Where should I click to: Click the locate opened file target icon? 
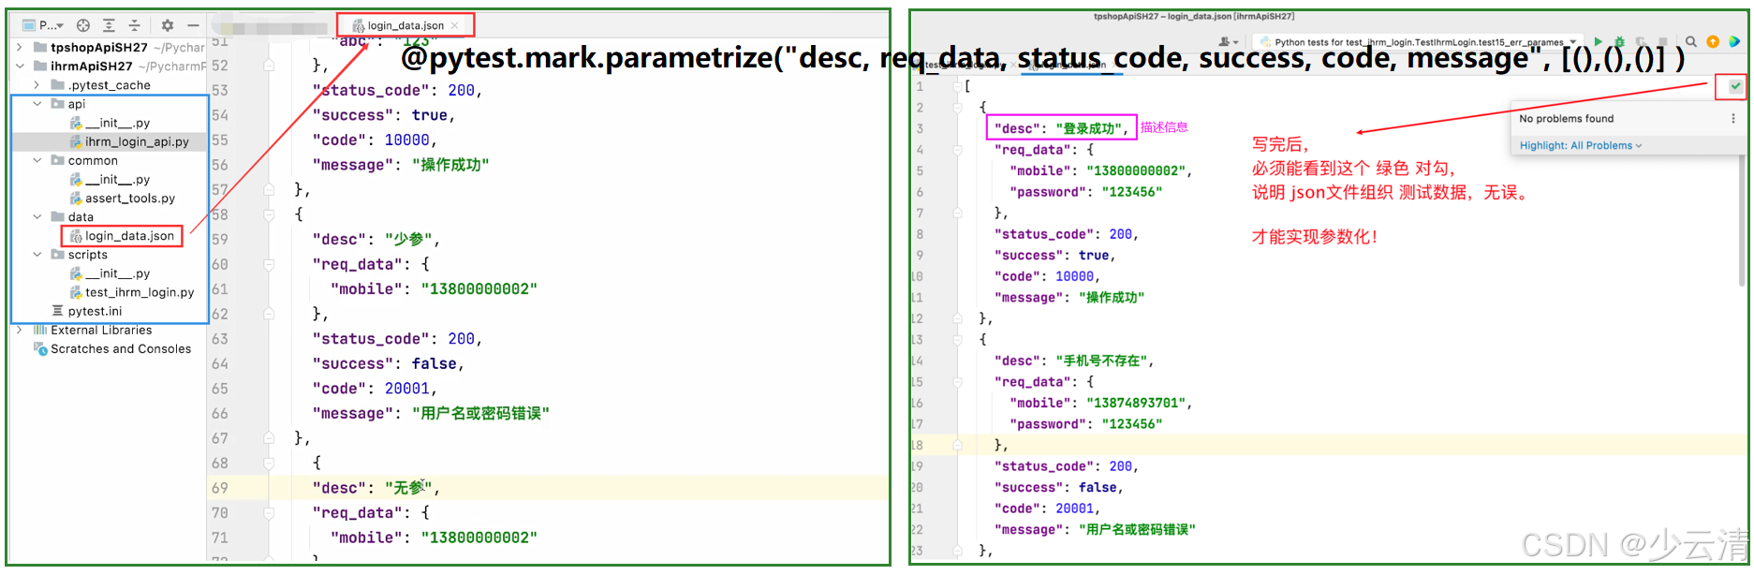click(x=83, y=25)
